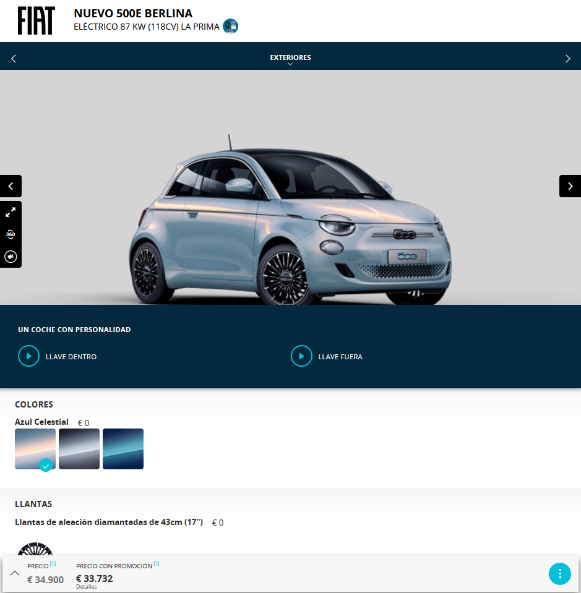Go to next configurator section arrow
This screenshot has width=581, height=593.
(x=568, y=59)
